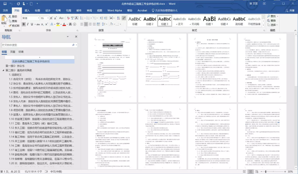Image resolution: width=298 pixels, height=174 pixels.
Task: Open bullet list dropdown arrow
Action: click(85, 18)
